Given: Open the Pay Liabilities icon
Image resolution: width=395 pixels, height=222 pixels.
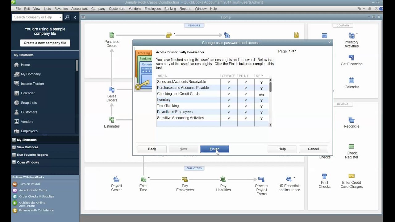Looking at the screenshot, I should (223, 179).
